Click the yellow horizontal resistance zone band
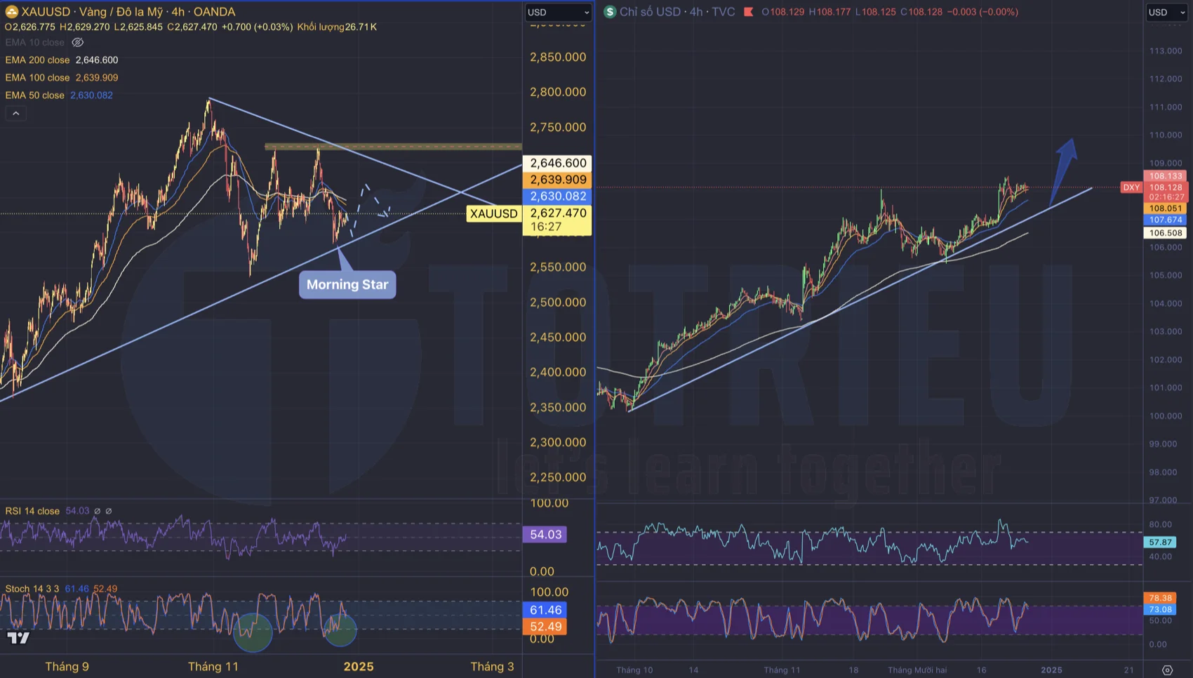This screenshot has height=678, width=1193. coord(393,147)
